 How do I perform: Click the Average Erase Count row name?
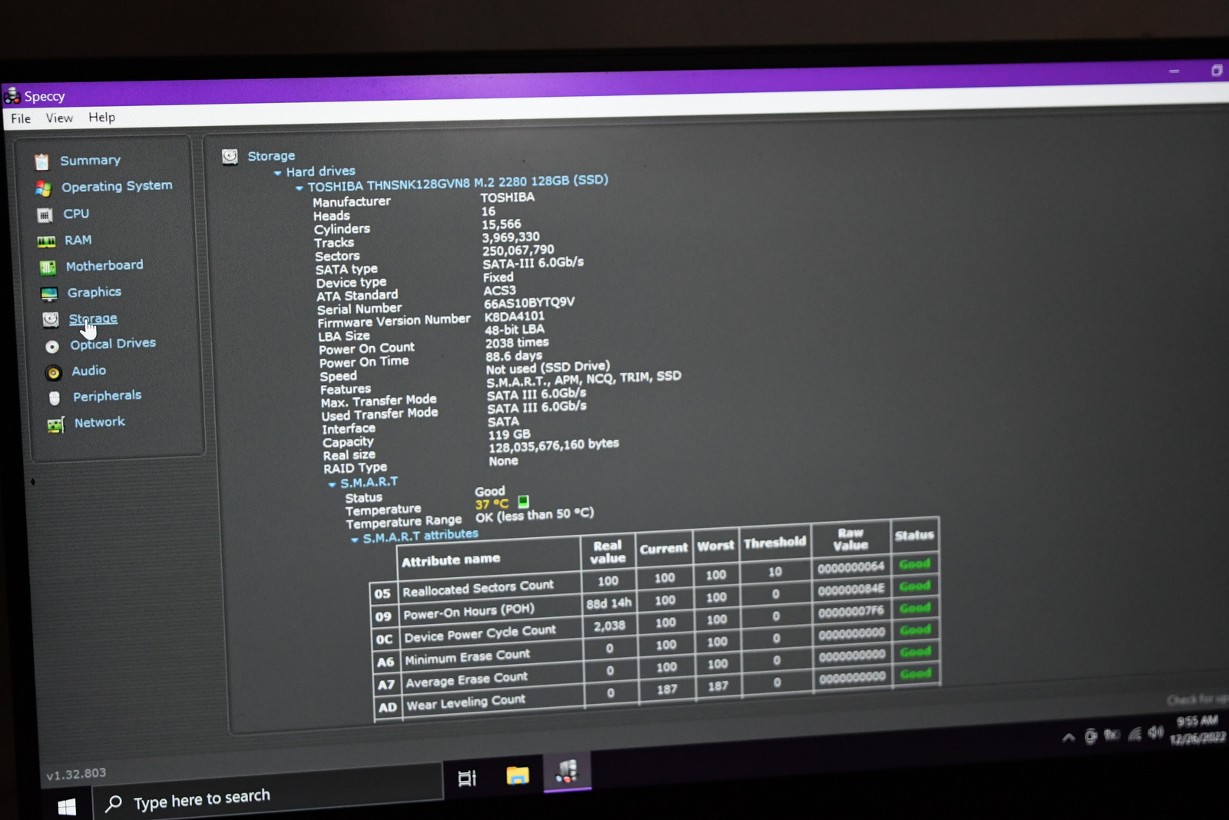point(466,679)
